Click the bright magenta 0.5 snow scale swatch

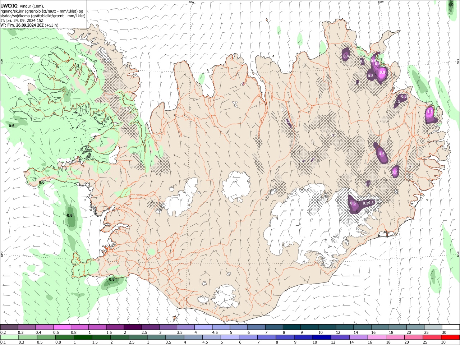click(x=62, y=327)
